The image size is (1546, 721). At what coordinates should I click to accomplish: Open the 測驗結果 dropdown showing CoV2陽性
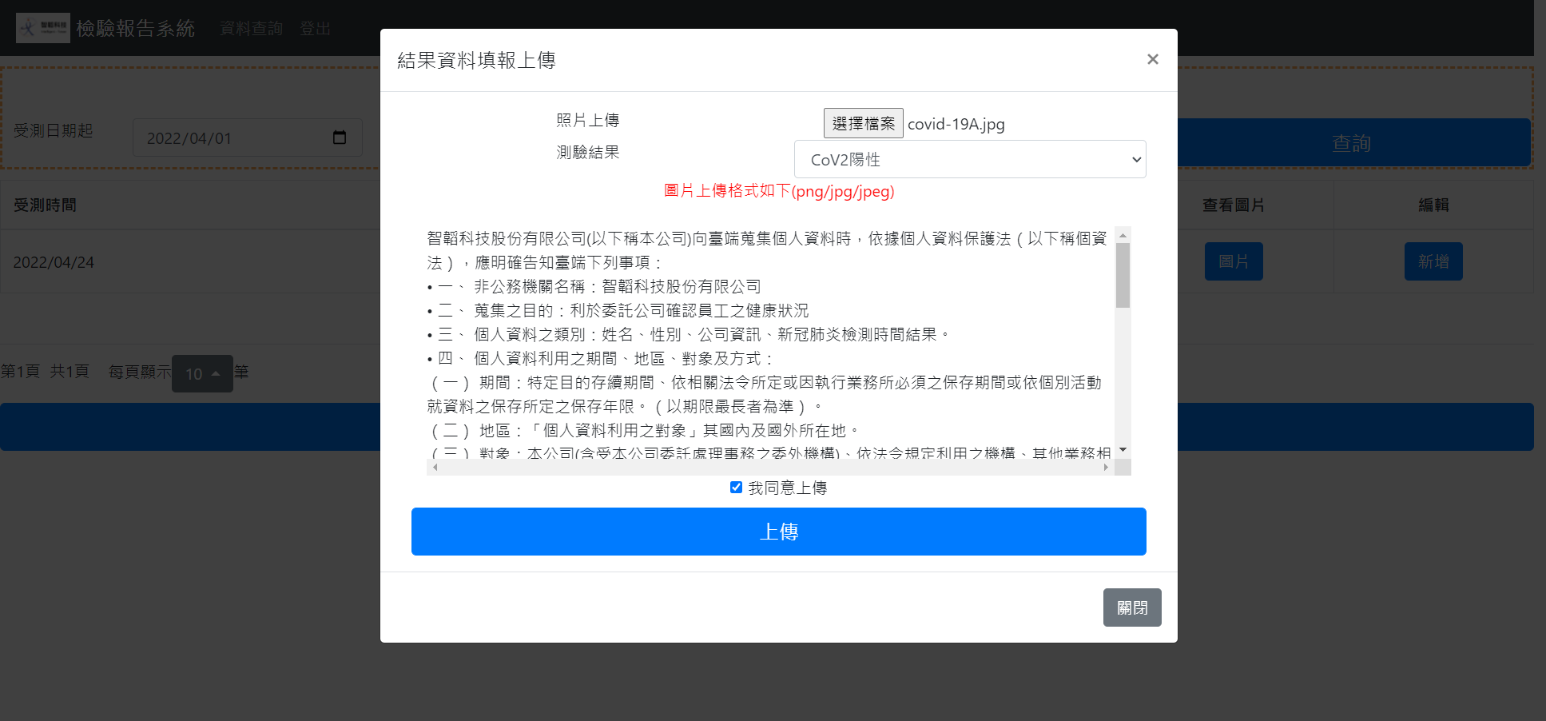tap(970, 159)
